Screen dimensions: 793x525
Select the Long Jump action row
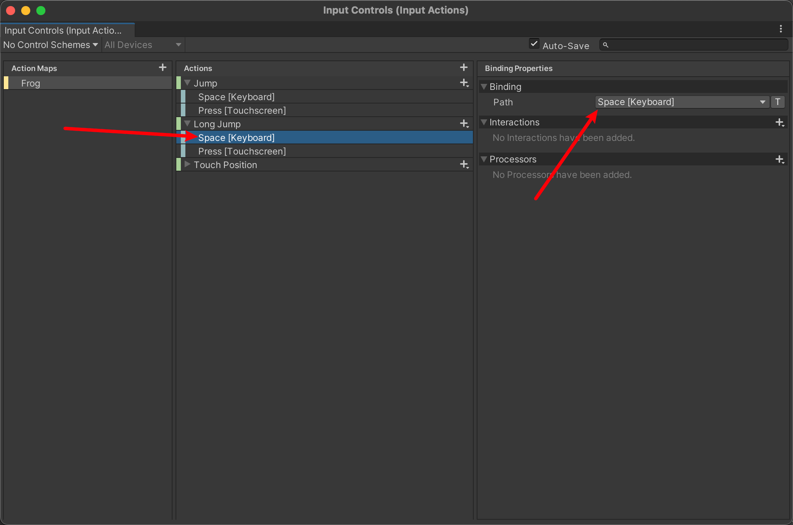(325, 124)
